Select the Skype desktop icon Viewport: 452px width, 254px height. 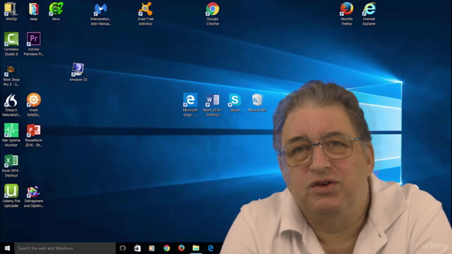(234, 102)
